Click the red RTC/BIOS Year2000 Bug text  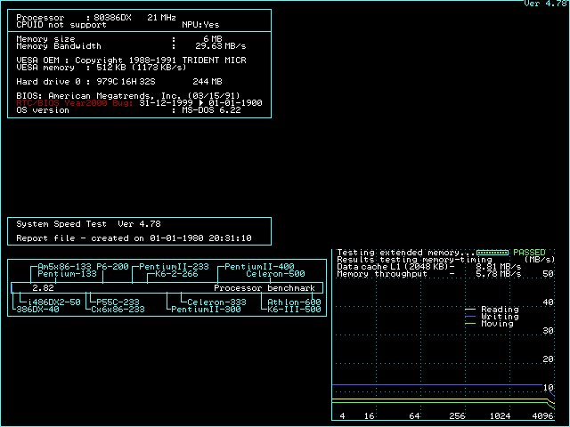coord(74,102)
